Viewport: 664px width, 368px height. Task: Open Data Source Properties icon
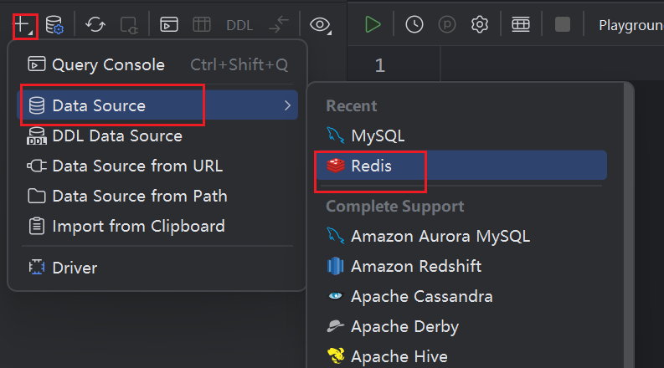point(54,24)
